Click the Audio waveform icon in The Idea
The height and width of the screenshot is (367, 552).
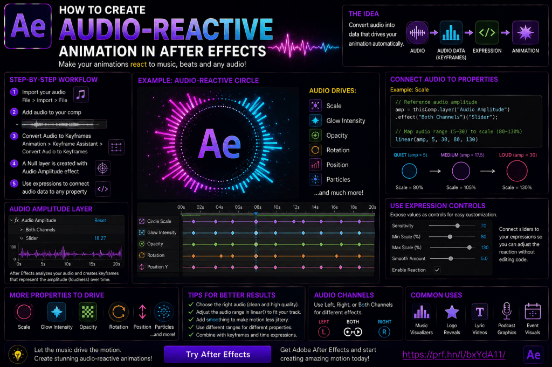click(417, 33)
